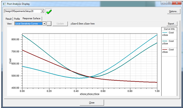Click the ySize=0.5mm zSize=1mm label
Viewport: 183px width, 108px height.
pyautogui.click(x=83, y=24)
